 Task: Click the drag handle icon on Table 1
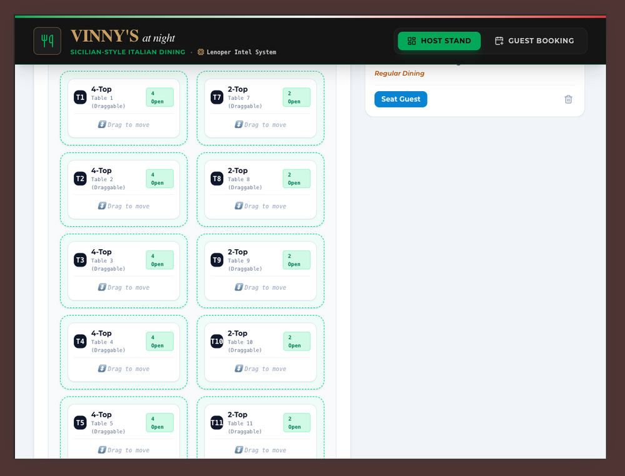(x=102, y=124)
